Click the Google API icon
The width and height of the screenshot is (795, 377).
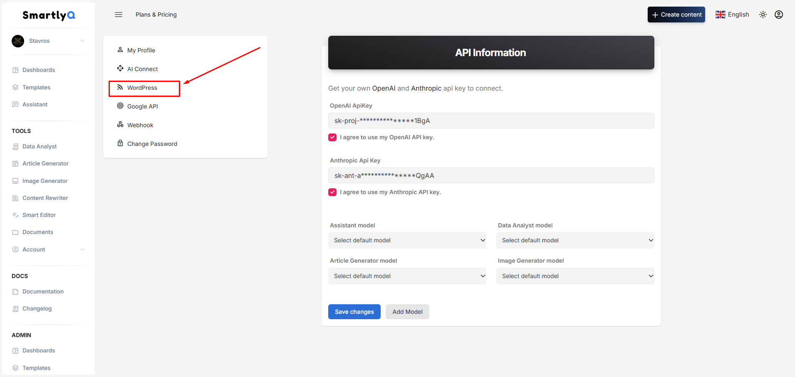click(x=120, y=106)
